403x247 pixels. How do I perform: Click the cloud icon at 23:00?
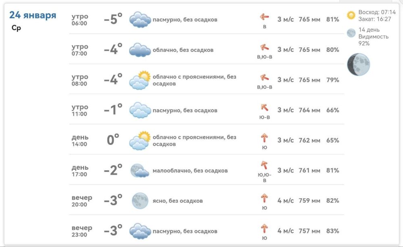(140, 231)
